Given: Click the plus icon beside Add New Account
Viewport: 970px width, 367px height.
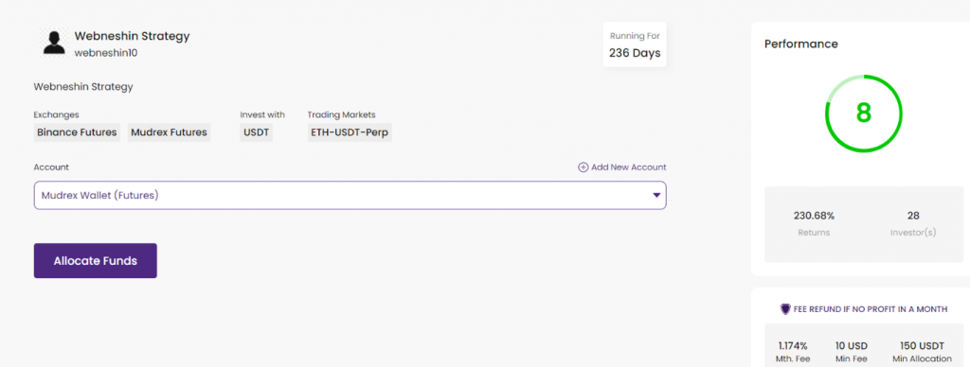Looking at the screenshot, I should point(583,167).
